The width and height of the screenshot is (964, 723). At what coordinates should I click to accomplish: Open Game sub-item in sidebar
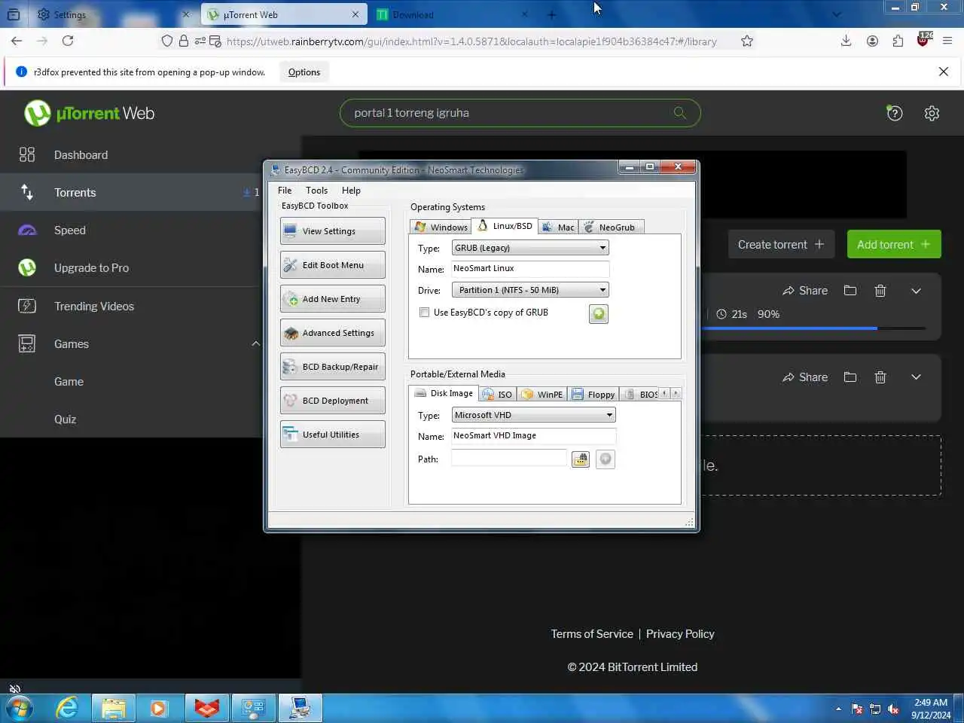(69, 382)
